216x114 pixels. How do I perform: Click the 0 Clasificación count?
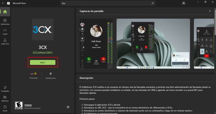pyautogui.click(x=51, y=76)
